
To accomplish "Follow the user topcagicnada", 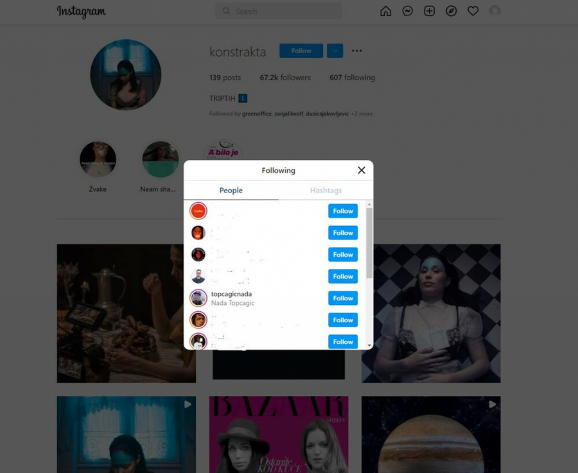I will 342,298.
